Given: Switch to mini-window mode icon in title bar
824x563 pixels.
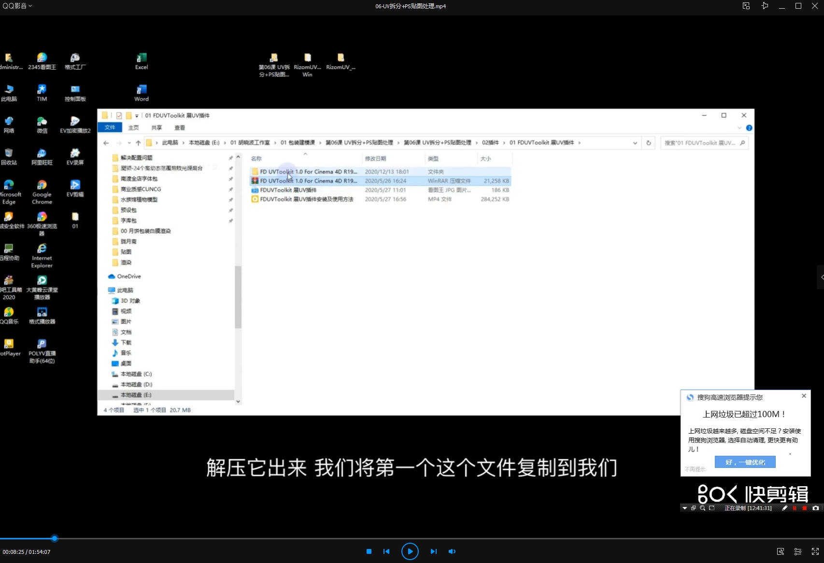Looking at the screenshot, I should point(746,6).
